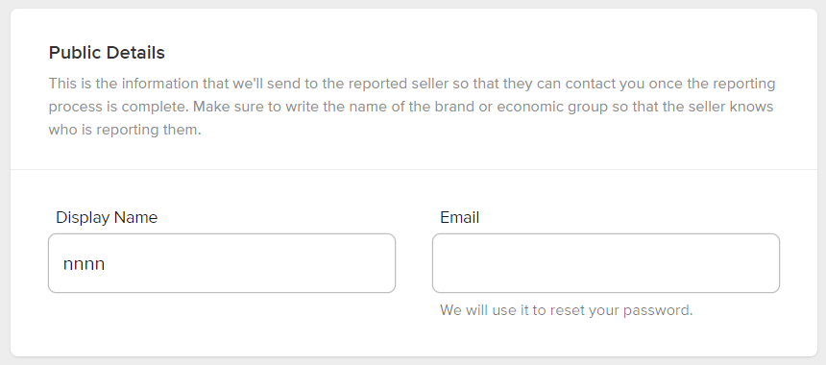Click description line starting 'process is complete'
The image size is (826, 365).
click(411, 107)
